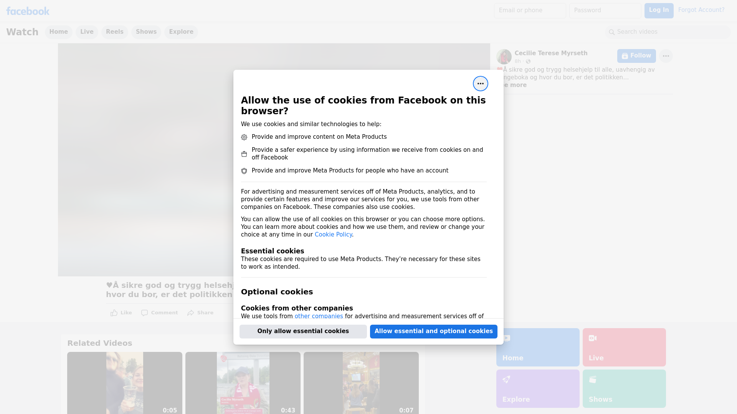Open the Home tile in the sidebar grid
Viewport: 737px width, 414px height.
538,347
